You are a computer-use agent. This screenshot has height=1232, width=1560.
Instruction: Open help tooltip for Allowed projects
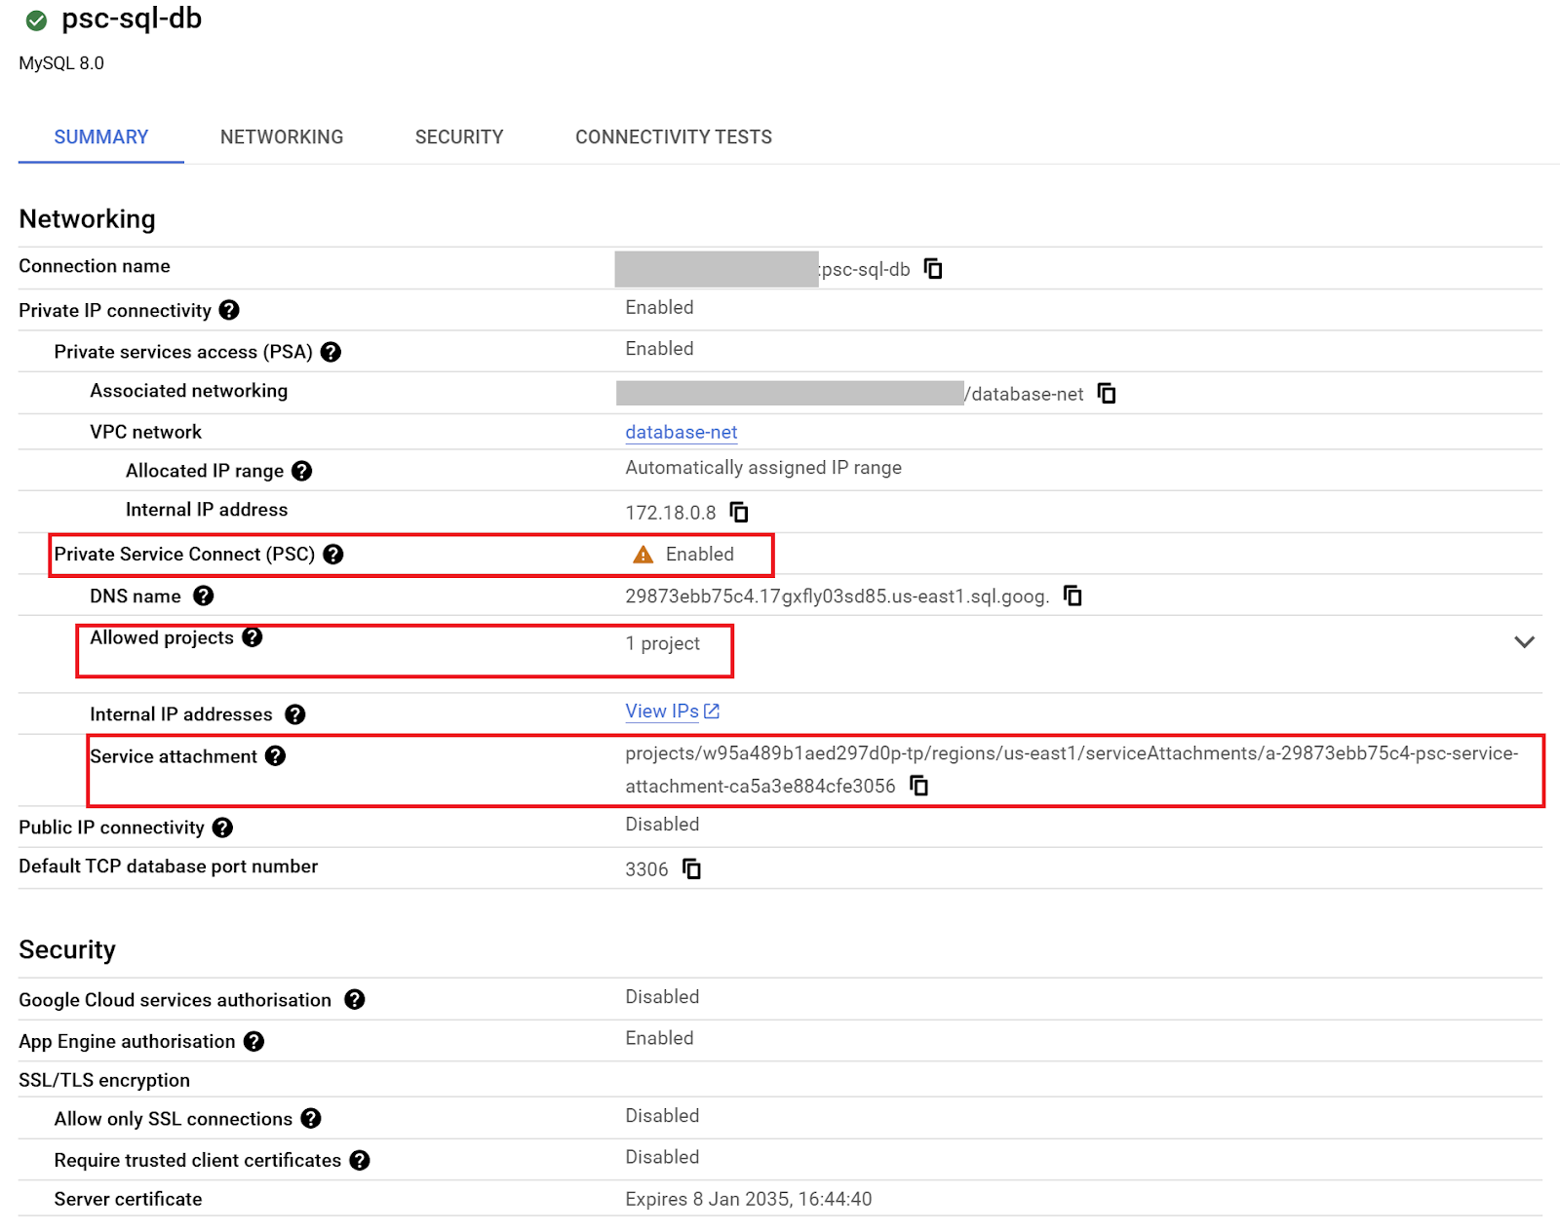pos(253,637)
